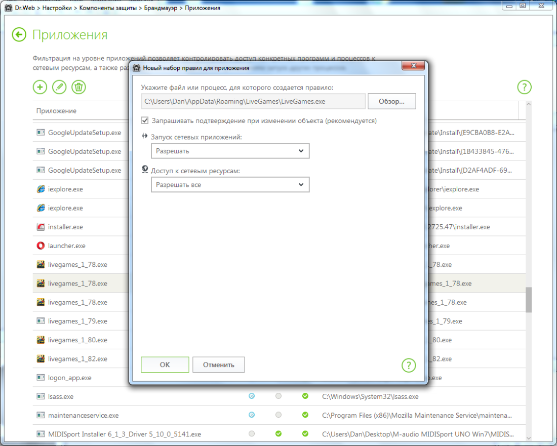Click the maintenanceservice.exe file icon
Image resolution: width=557 pixels, height=446 pixels.
[41, 415]
